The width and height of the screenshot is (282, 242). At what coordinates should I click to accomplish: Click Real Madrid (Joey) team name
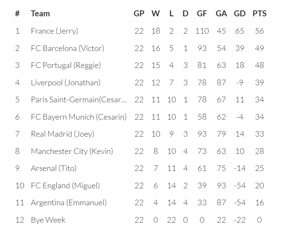click(x=62, y=134)
